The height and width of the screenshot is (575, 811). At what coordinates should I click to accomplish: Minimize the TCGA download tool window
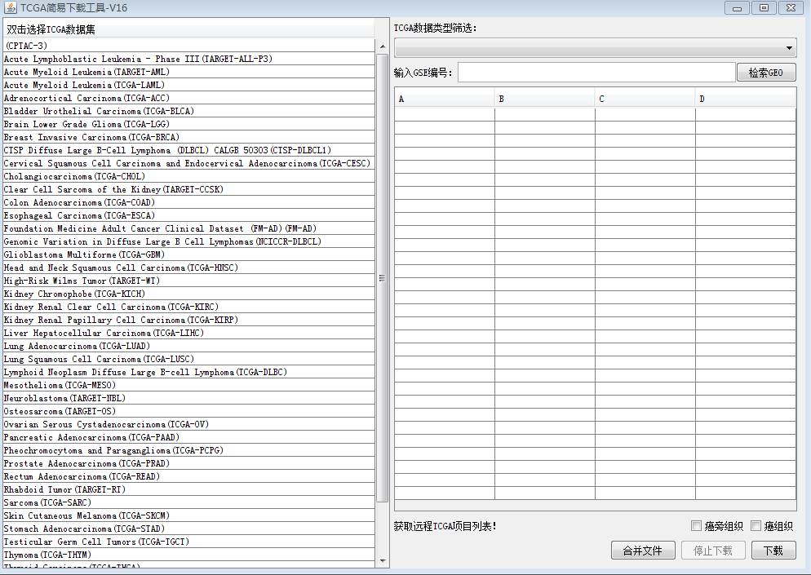[737, 8]
